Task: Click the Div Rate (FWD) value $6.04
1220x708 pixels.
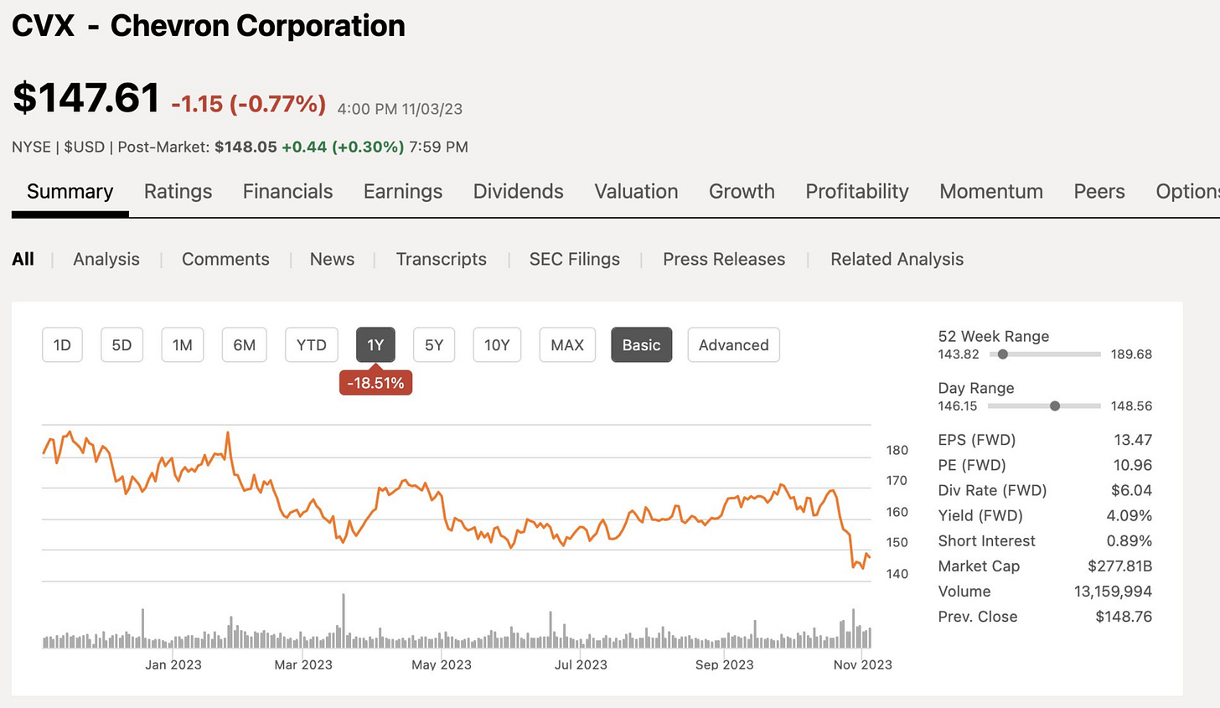Action: (1131, 490)
